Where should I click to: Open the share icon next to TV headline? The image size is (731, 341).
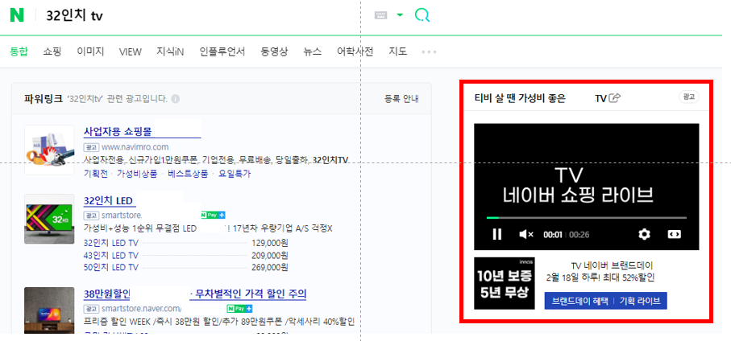pos(616,97)
